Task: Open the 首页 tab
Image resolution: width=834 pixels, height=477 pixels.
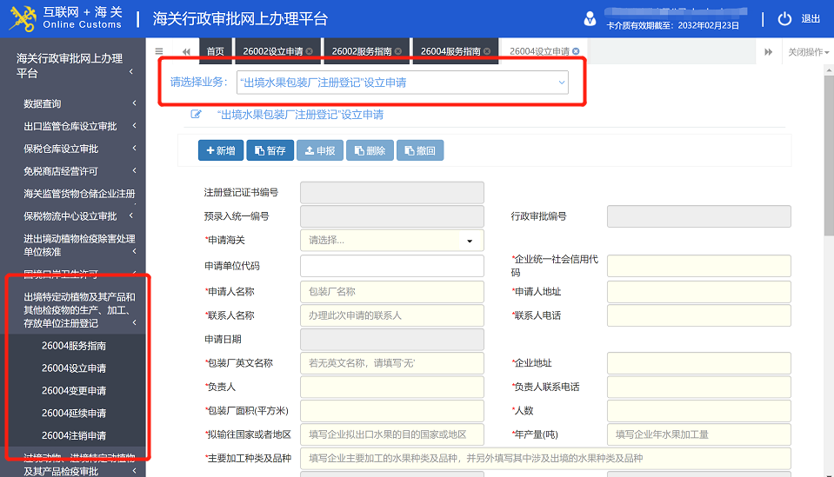Action: pos(216,51)
